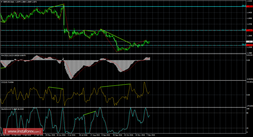Select the MACD(12,26,9) indicator label
The image size is (253, 137).
[x=5, y=55]
